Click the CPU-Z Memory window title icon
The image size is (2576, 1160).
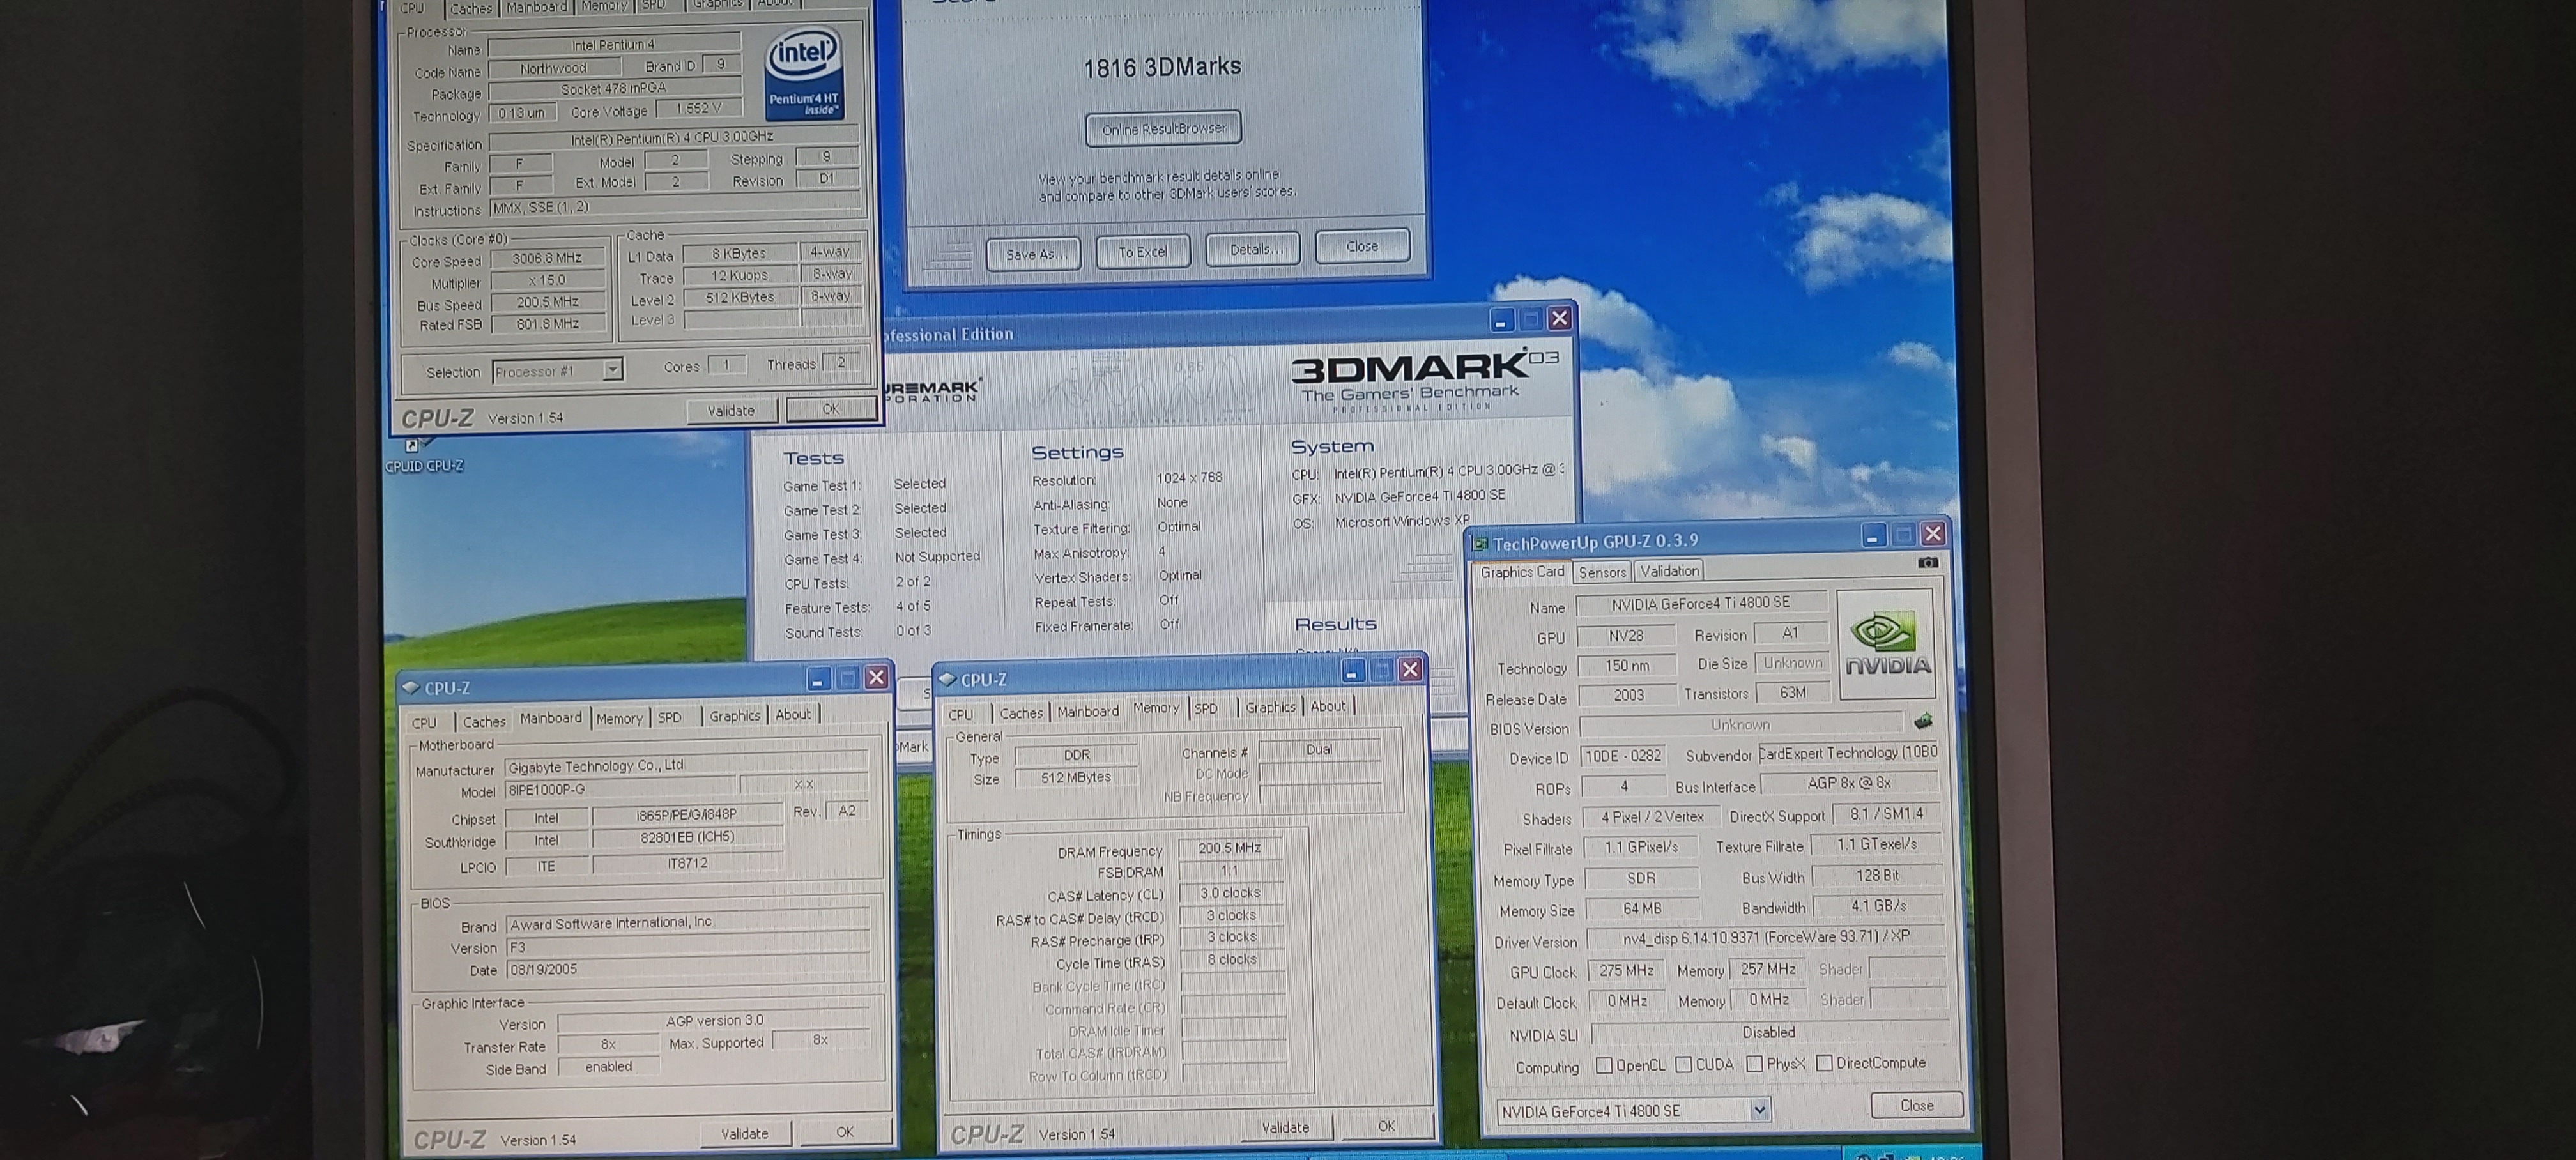948,679
